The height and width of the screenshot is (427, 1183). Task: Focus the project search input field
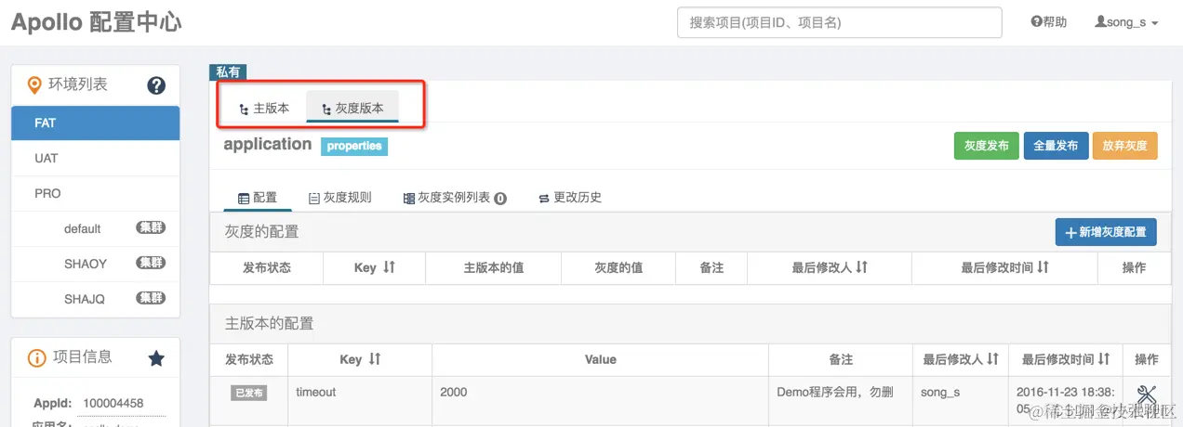click(x=839, y=22)
